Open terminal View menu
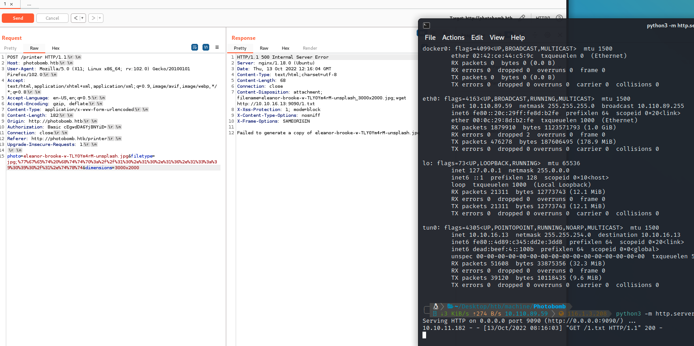The height and width of the screenshot is (346, 694). (497, 38)
